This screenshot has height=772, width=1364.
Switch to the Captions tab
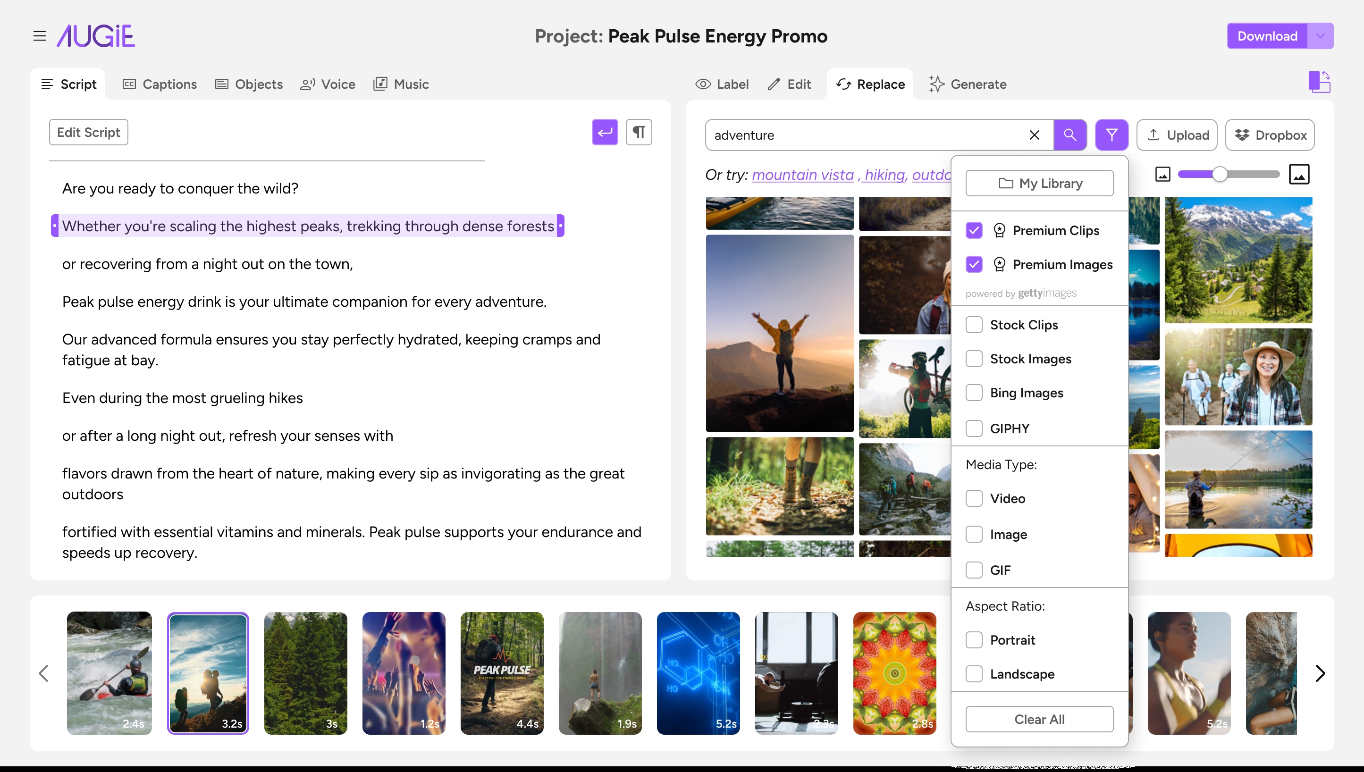coord(160,84)
